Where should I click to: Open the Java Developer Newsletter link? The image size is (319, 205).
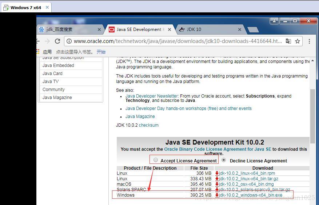pos(152,96)
